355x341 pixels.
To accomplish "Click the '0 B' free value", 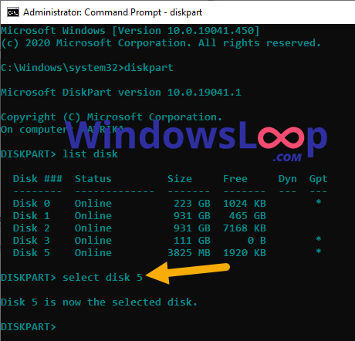I will tap(257, 241).
